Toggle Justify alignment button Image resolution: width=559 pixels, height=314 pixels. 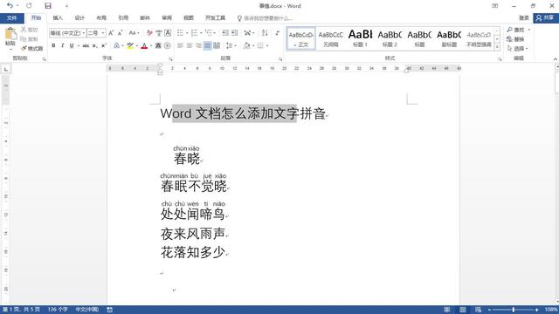click(207, 45)
